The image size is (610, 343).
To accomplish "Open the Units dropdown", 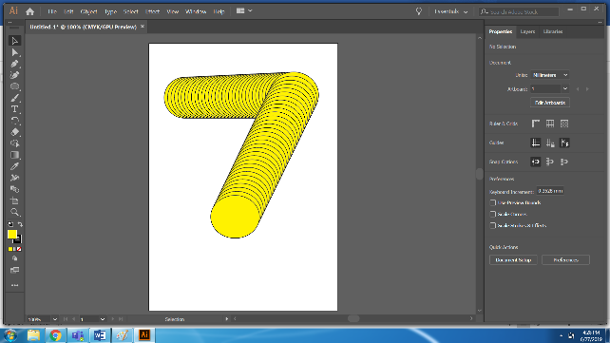I will pyautogui.click(x=550, y=75).
